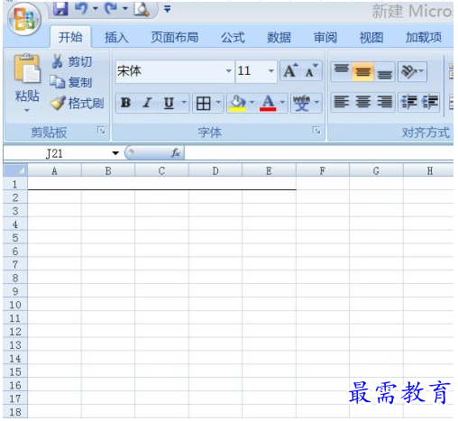This screenshot has height=421, width=458.
Task: Save the workbook from the quick access toolbar
Action: tap(60, 8)
